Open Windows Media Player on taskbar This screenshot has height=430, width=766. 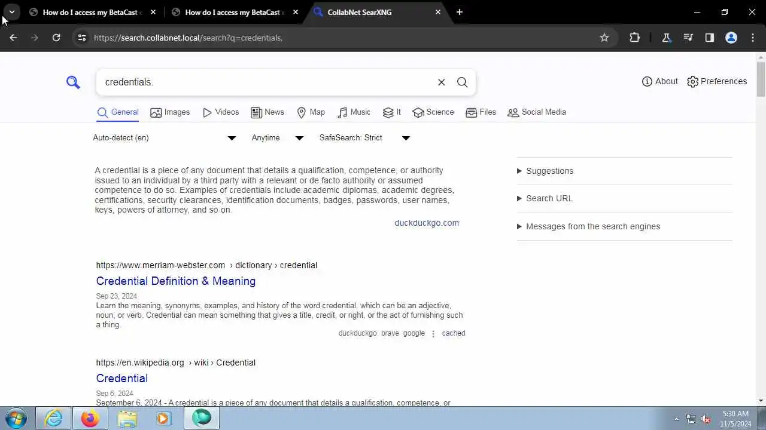pyautogui.click(x=163, y=419)
